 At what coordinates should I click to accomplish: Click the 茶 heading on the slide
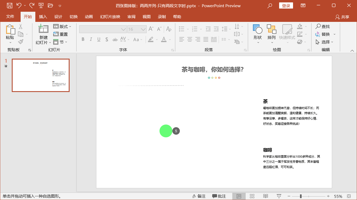tap(265, 101)
